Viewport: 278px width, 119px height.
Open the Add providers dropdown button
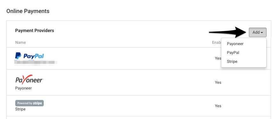(257, 32)
